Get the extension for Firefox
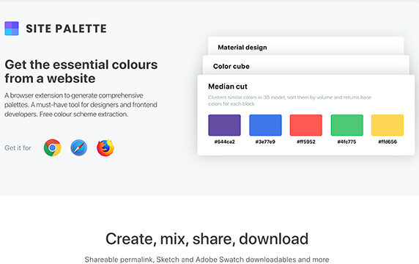Viewport: 419px width, 264px height. coord(105,147)
